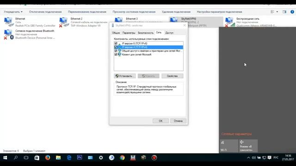Switch to the Параметры tab

(129, 33)
